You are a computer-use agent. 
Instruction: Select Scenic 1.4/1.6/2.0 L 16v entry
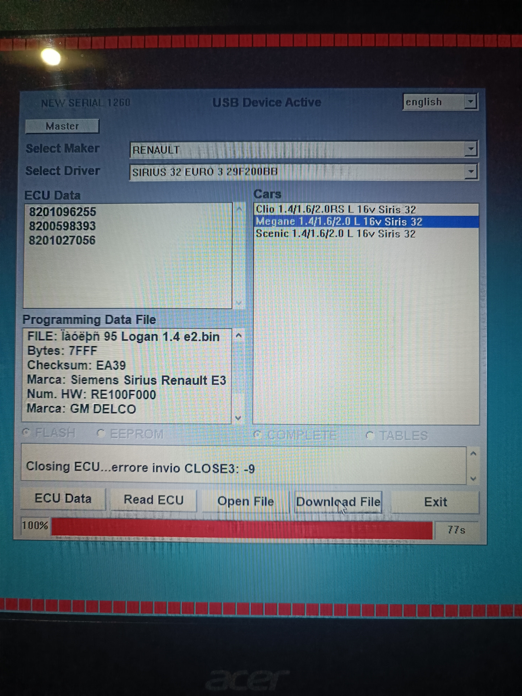[336, 234]
